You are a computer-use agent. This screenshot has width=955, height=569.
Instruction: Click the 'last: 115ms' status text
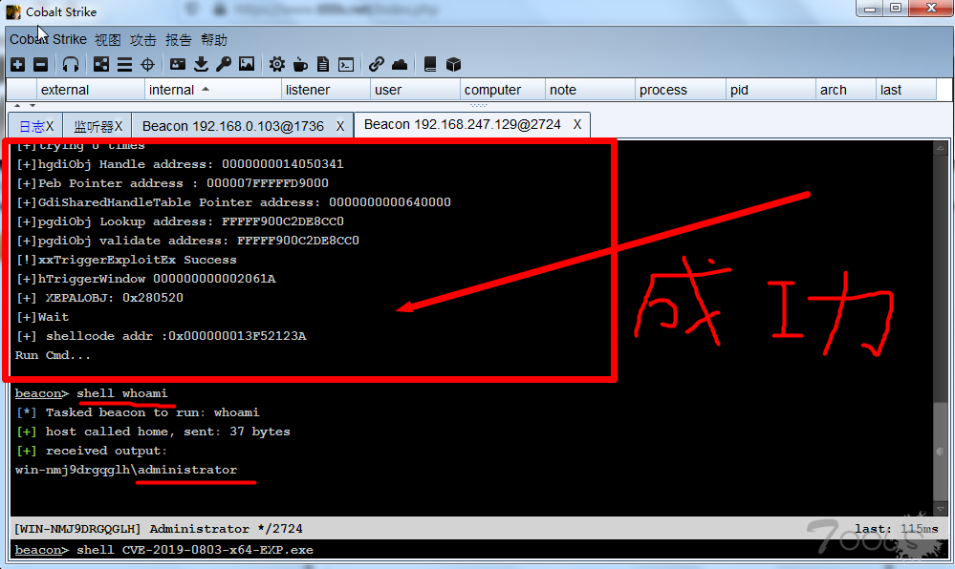[896, 528]
